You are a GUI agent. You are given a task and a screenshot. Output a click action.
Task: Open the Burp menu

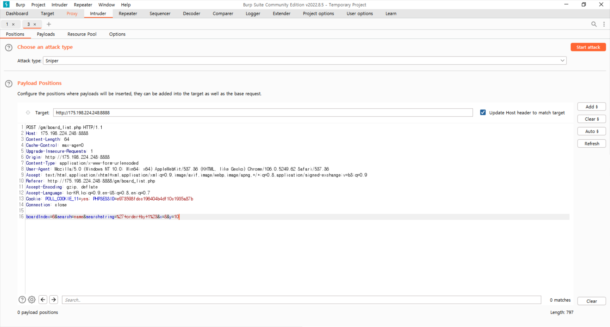[x=20, y=5]
